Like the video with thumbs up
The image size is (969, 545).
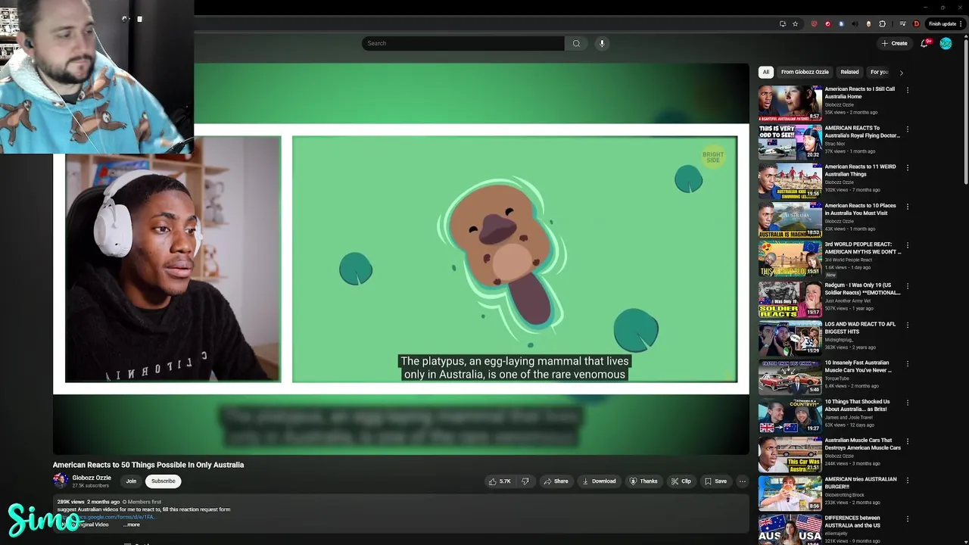(x=500, y=481)
